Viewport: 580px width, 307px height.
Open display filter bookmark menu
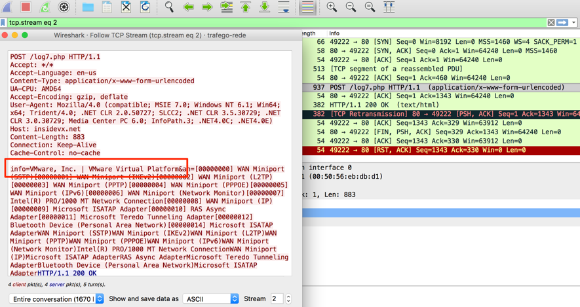3,22
